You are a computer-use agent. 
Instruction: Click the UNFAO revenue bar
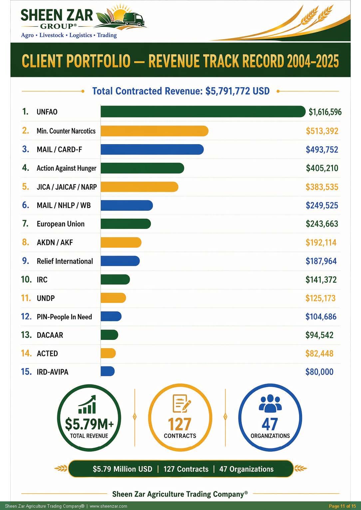tap(203, 112)
